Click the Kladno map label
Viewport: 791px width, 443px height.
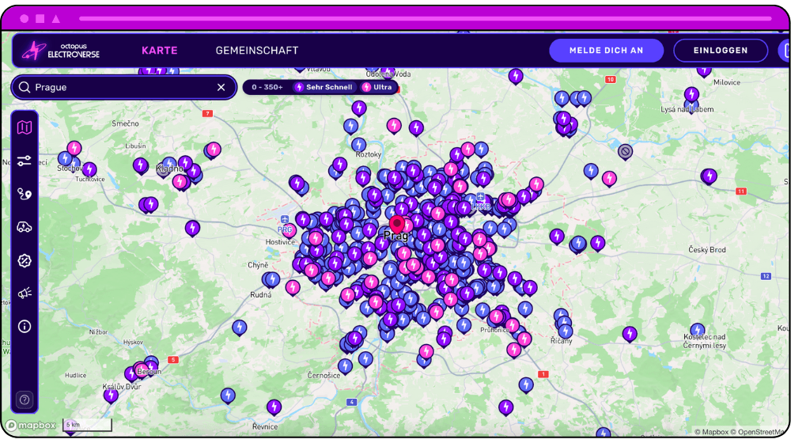(169, 168)
